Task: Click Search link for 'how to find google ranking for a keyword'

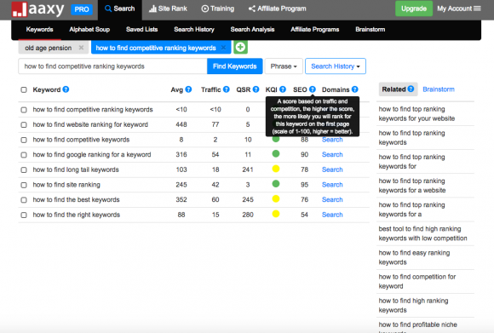Action: [x=332, y=155]
